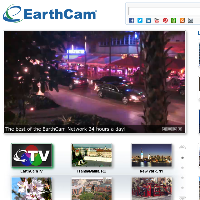Screen dimensions: 200x200
Task: Open the EarthCam Twitter icon
Action: [x=140, y=20]
